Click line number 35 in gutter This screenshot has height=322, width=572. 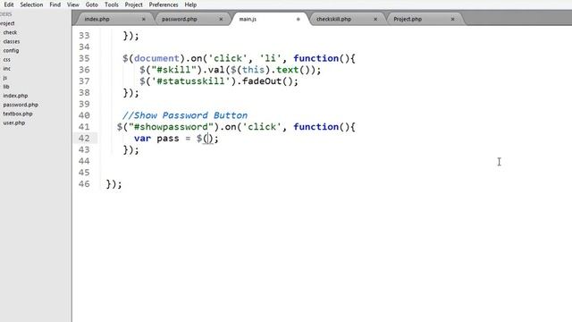tap(84, 58)
